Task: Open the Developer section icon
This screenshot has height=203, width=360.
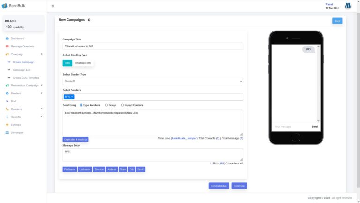Action: click(x=7, y=133)
